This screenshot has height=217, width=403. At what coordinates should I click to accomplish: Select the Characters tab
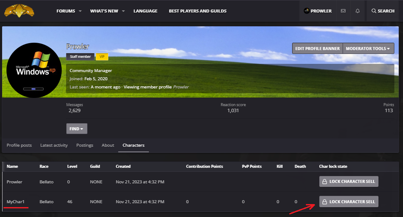tap(133, 145)
